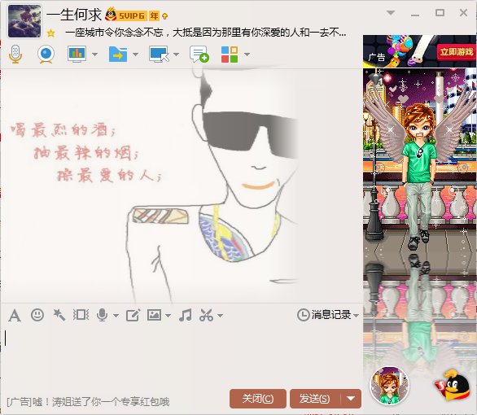Expand the voice message dropdown arrow
This screenshot has width=477, height=415.
point(116,316)
